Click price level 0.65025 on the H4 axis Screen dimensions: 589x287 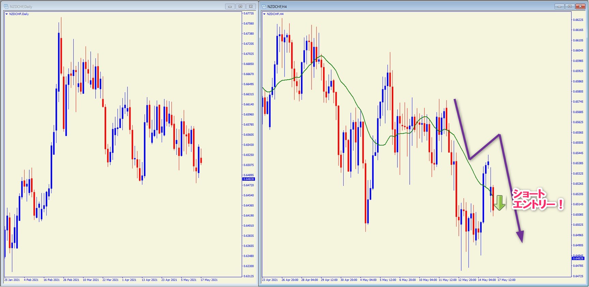(578, 225)
